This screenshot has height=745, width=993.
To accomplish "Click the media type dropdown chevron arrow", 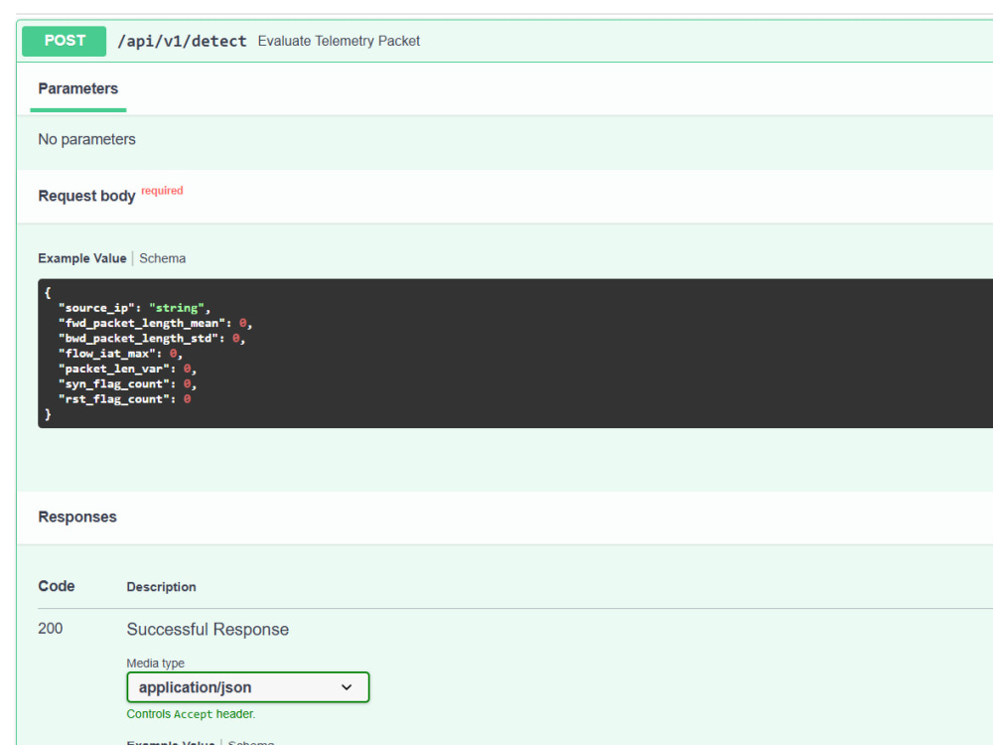I will coord(347,687).
